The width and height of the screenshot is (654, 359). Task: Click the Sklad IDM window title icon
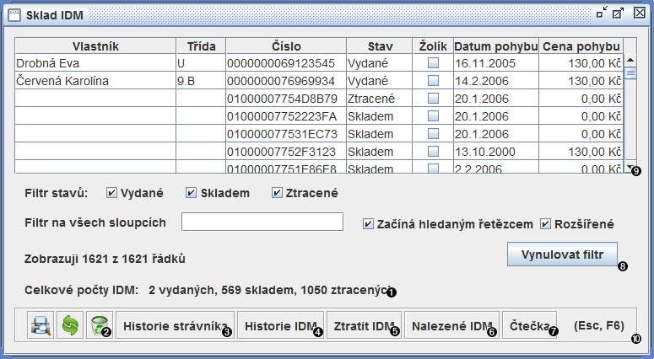[14, 14]
